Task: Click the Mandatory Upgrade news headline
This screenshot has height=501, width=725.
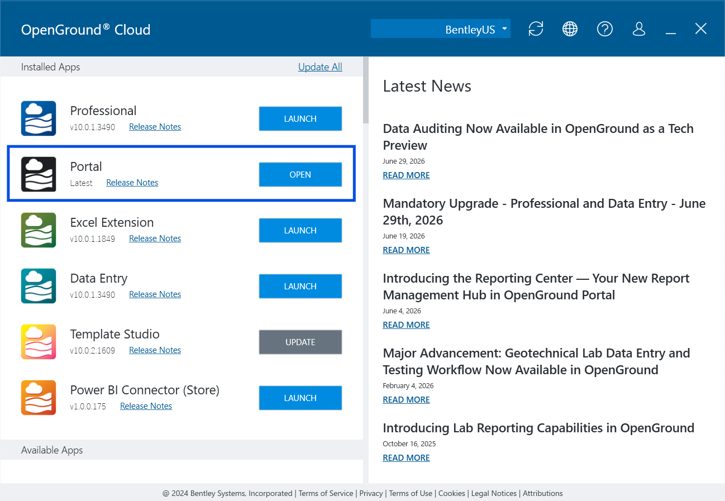Action: point(545,212)
